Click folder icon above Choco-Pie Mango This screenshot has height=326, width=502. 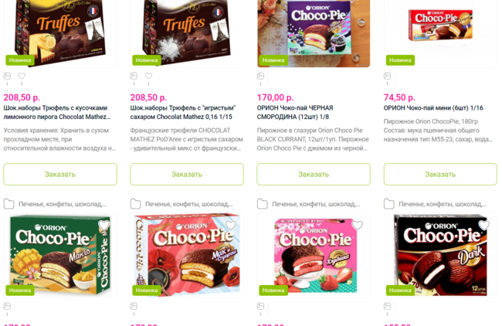(8, 204)
